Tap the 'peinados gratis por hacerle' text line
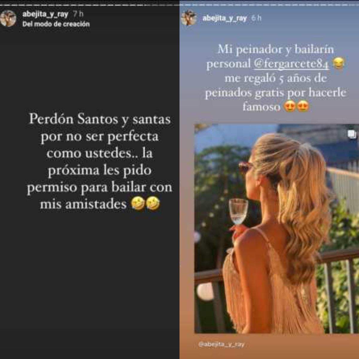This screenshot has width=359, height=359. pos(276,92)
